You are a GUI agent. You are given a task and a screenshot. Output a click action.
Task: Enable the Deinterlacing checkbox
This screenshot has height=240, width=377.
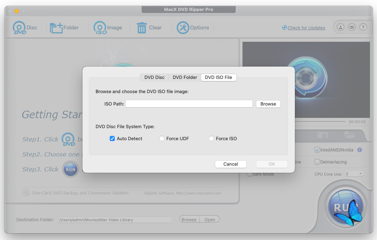click(317, 162)
